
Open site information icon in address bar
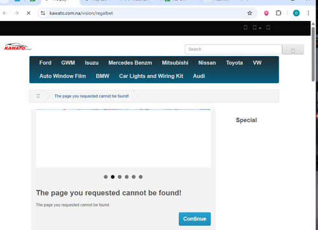point(43,13)
